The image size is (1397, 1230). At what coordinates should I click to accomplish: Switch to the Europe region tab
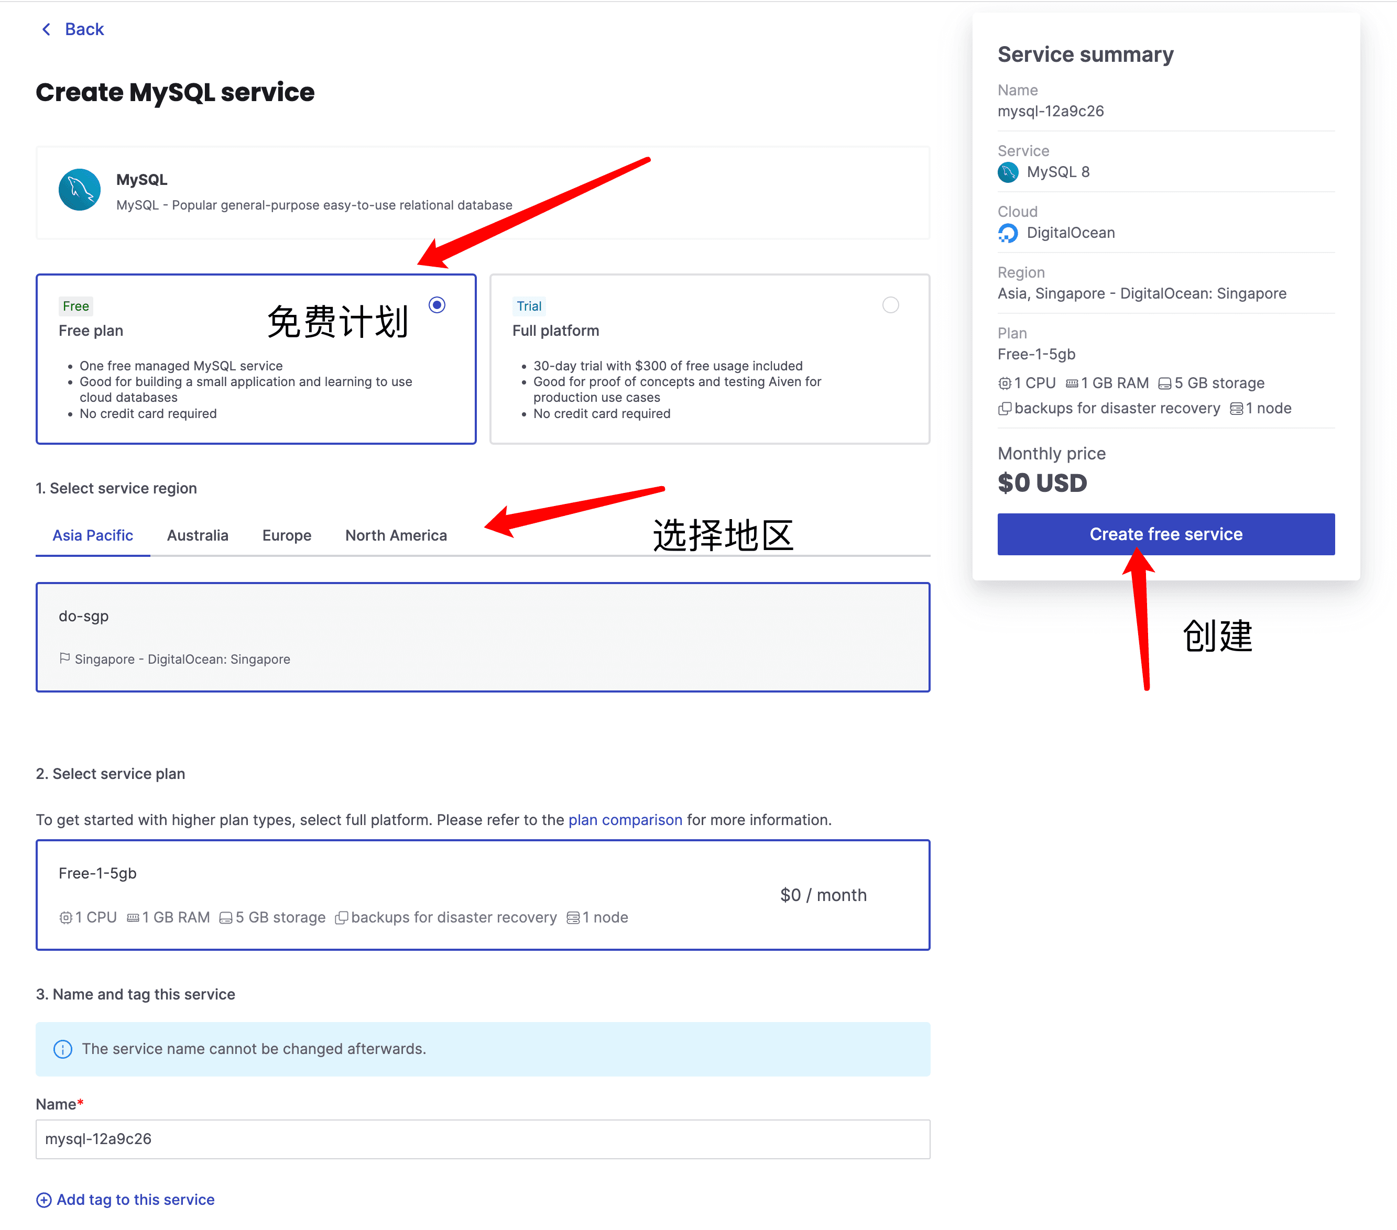pos(287,535)
